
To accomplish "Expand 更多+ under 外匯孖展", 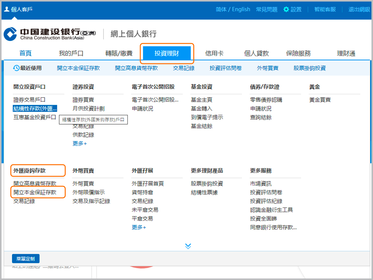I will pyautogui.click(x=139, y=227).
